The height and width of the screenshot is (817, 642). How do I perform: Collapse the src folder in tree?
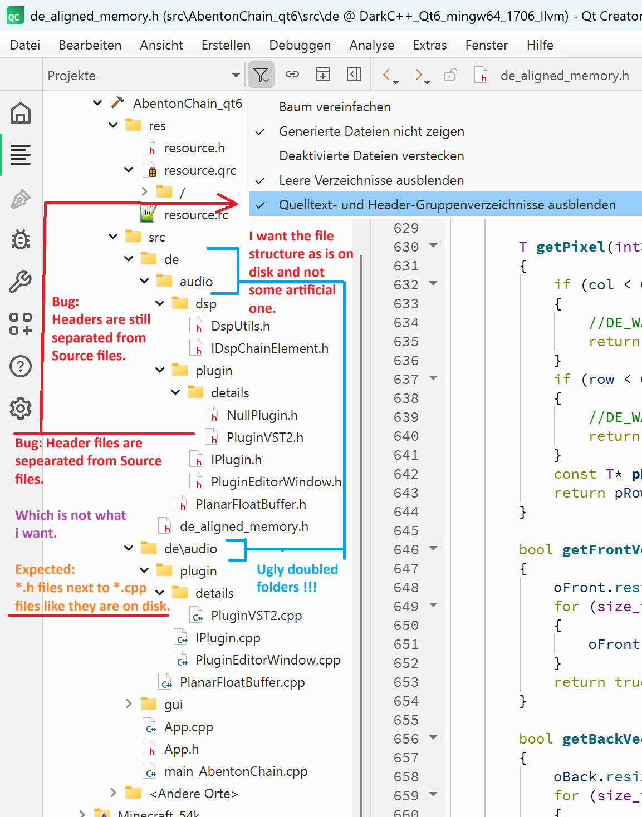(113, 237)
